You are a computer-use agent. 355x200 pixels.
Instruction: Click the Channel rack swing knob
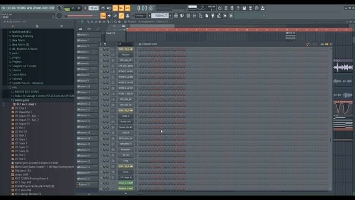click(308, 44)
